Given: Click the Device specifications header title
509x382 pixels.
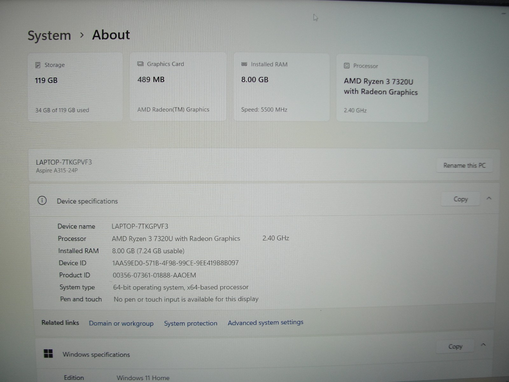Looking at the screenshot, I should click(87, 201).
